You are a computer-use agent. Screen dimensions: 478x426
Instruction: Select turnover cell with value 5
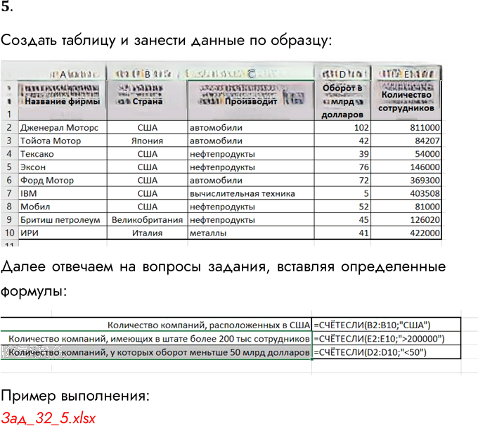click(x=342, y=193)
